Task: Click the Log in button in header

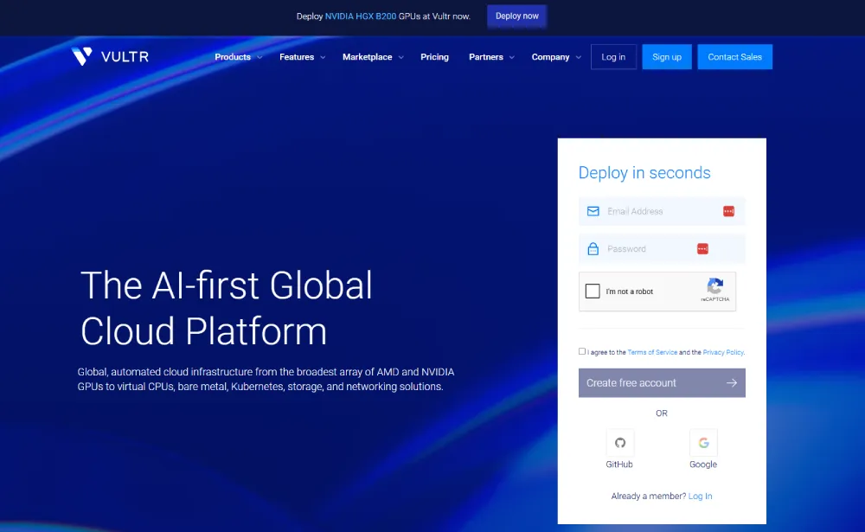Action: point(613,57)
